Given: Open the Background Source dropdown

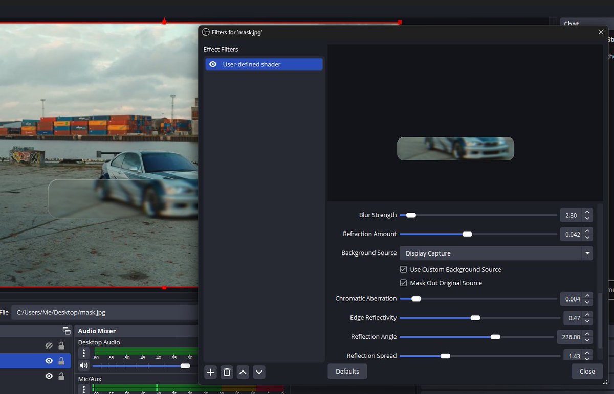Looking at the screenshot, I should point(586,253).
